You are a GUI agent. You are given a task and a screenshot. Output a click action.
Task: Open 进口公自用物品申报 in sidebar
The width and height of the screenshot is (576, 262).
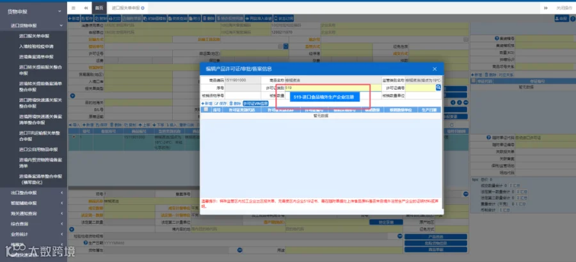point(38,149)
